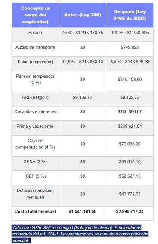158x244 pixels.
Task: Click the $249.095 transport value
Action: point(130,47)
